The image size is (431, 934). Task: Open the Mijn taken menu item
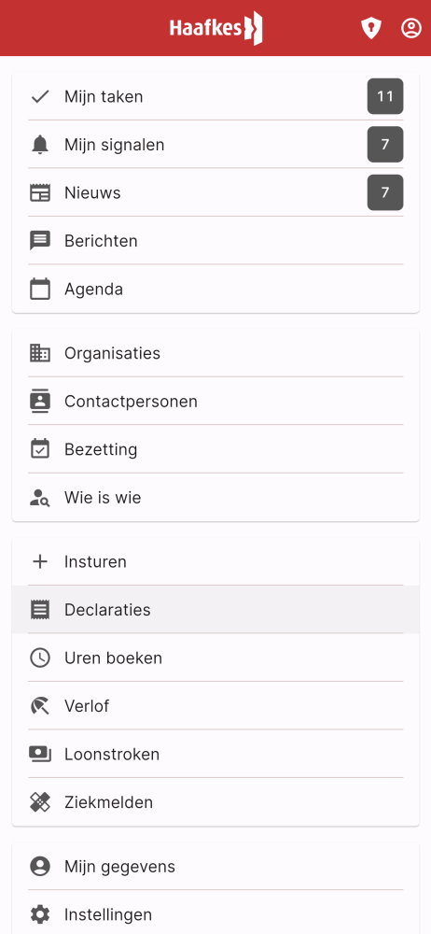tap(215, 96)
